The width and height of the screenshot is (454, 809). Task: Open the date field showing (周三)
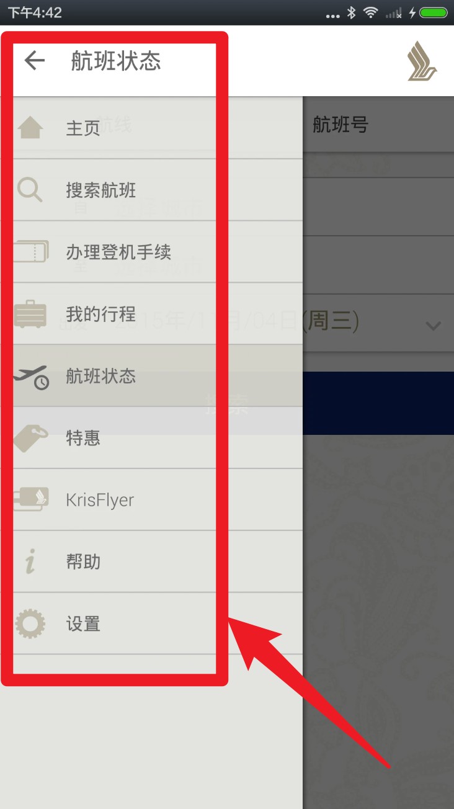coord(378,323)
